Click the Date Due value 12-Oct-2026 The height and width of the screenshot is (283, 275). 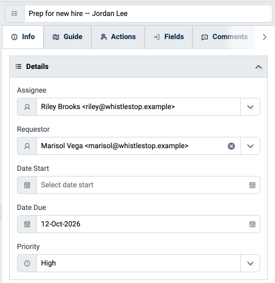pyautogui.click(x=61, y=224)
